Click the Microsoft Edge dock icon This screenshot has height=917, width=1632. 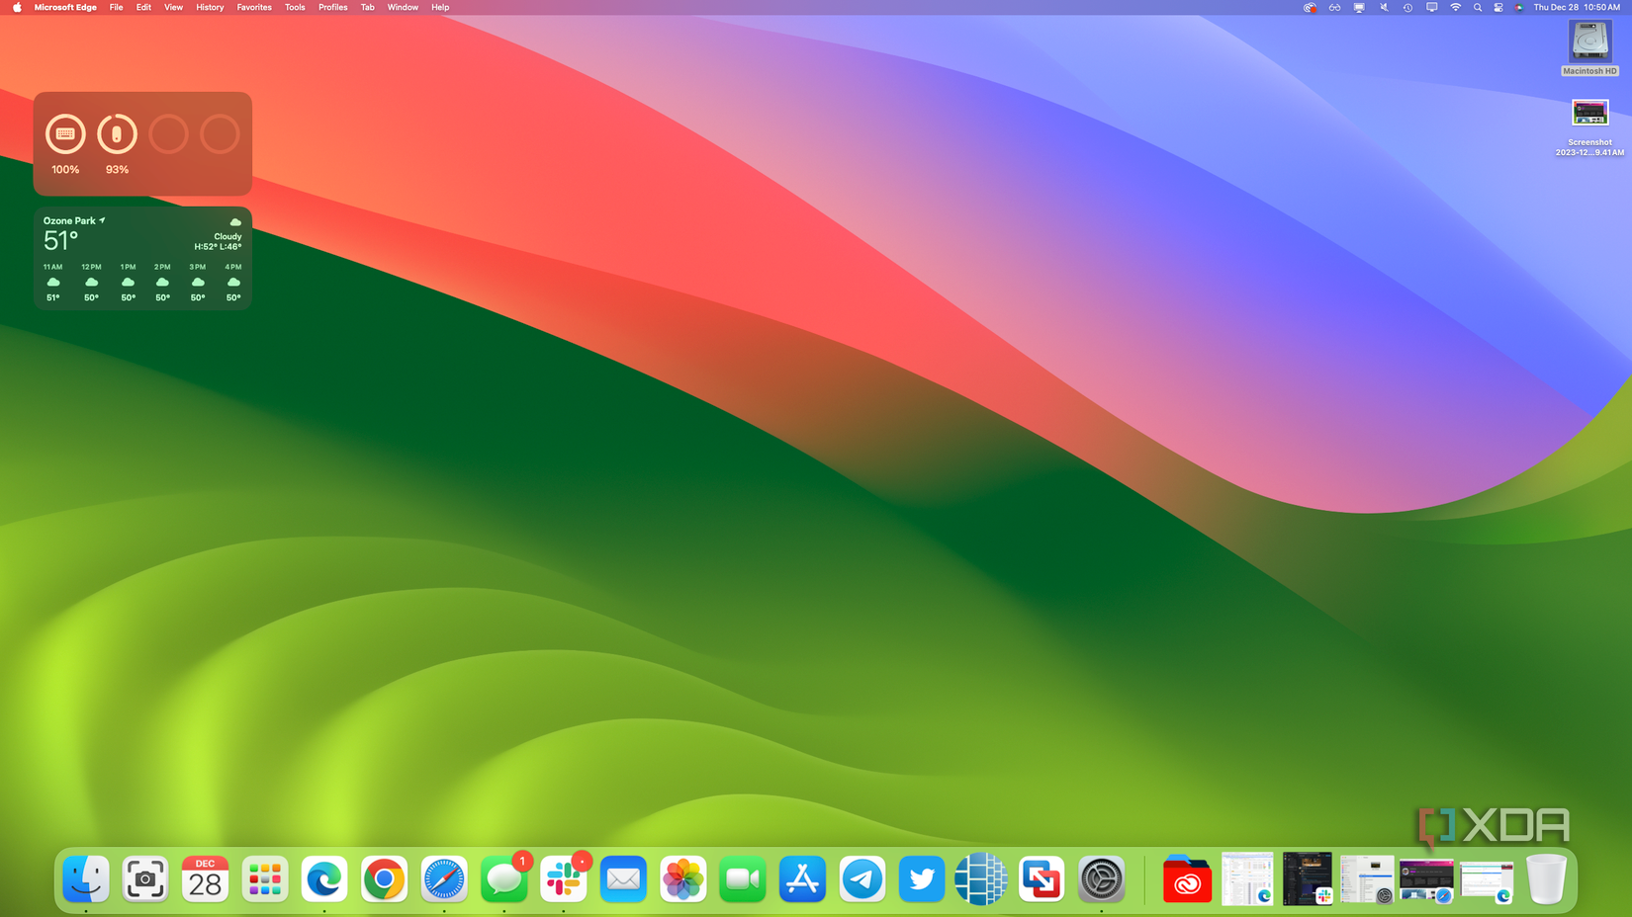tap(324, 879)
